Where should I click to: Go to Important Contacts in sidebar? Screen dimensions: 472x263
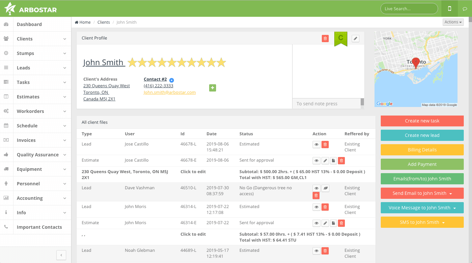[39, 227]
